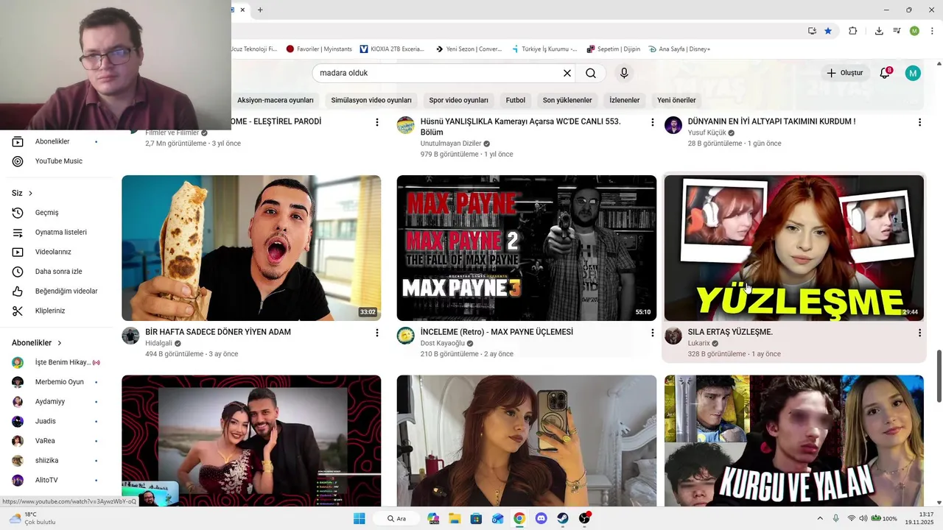Open the YouTube account avatar menu
Image resolution: width=943 pixels, height=530 pixels.
click(913, 73)
